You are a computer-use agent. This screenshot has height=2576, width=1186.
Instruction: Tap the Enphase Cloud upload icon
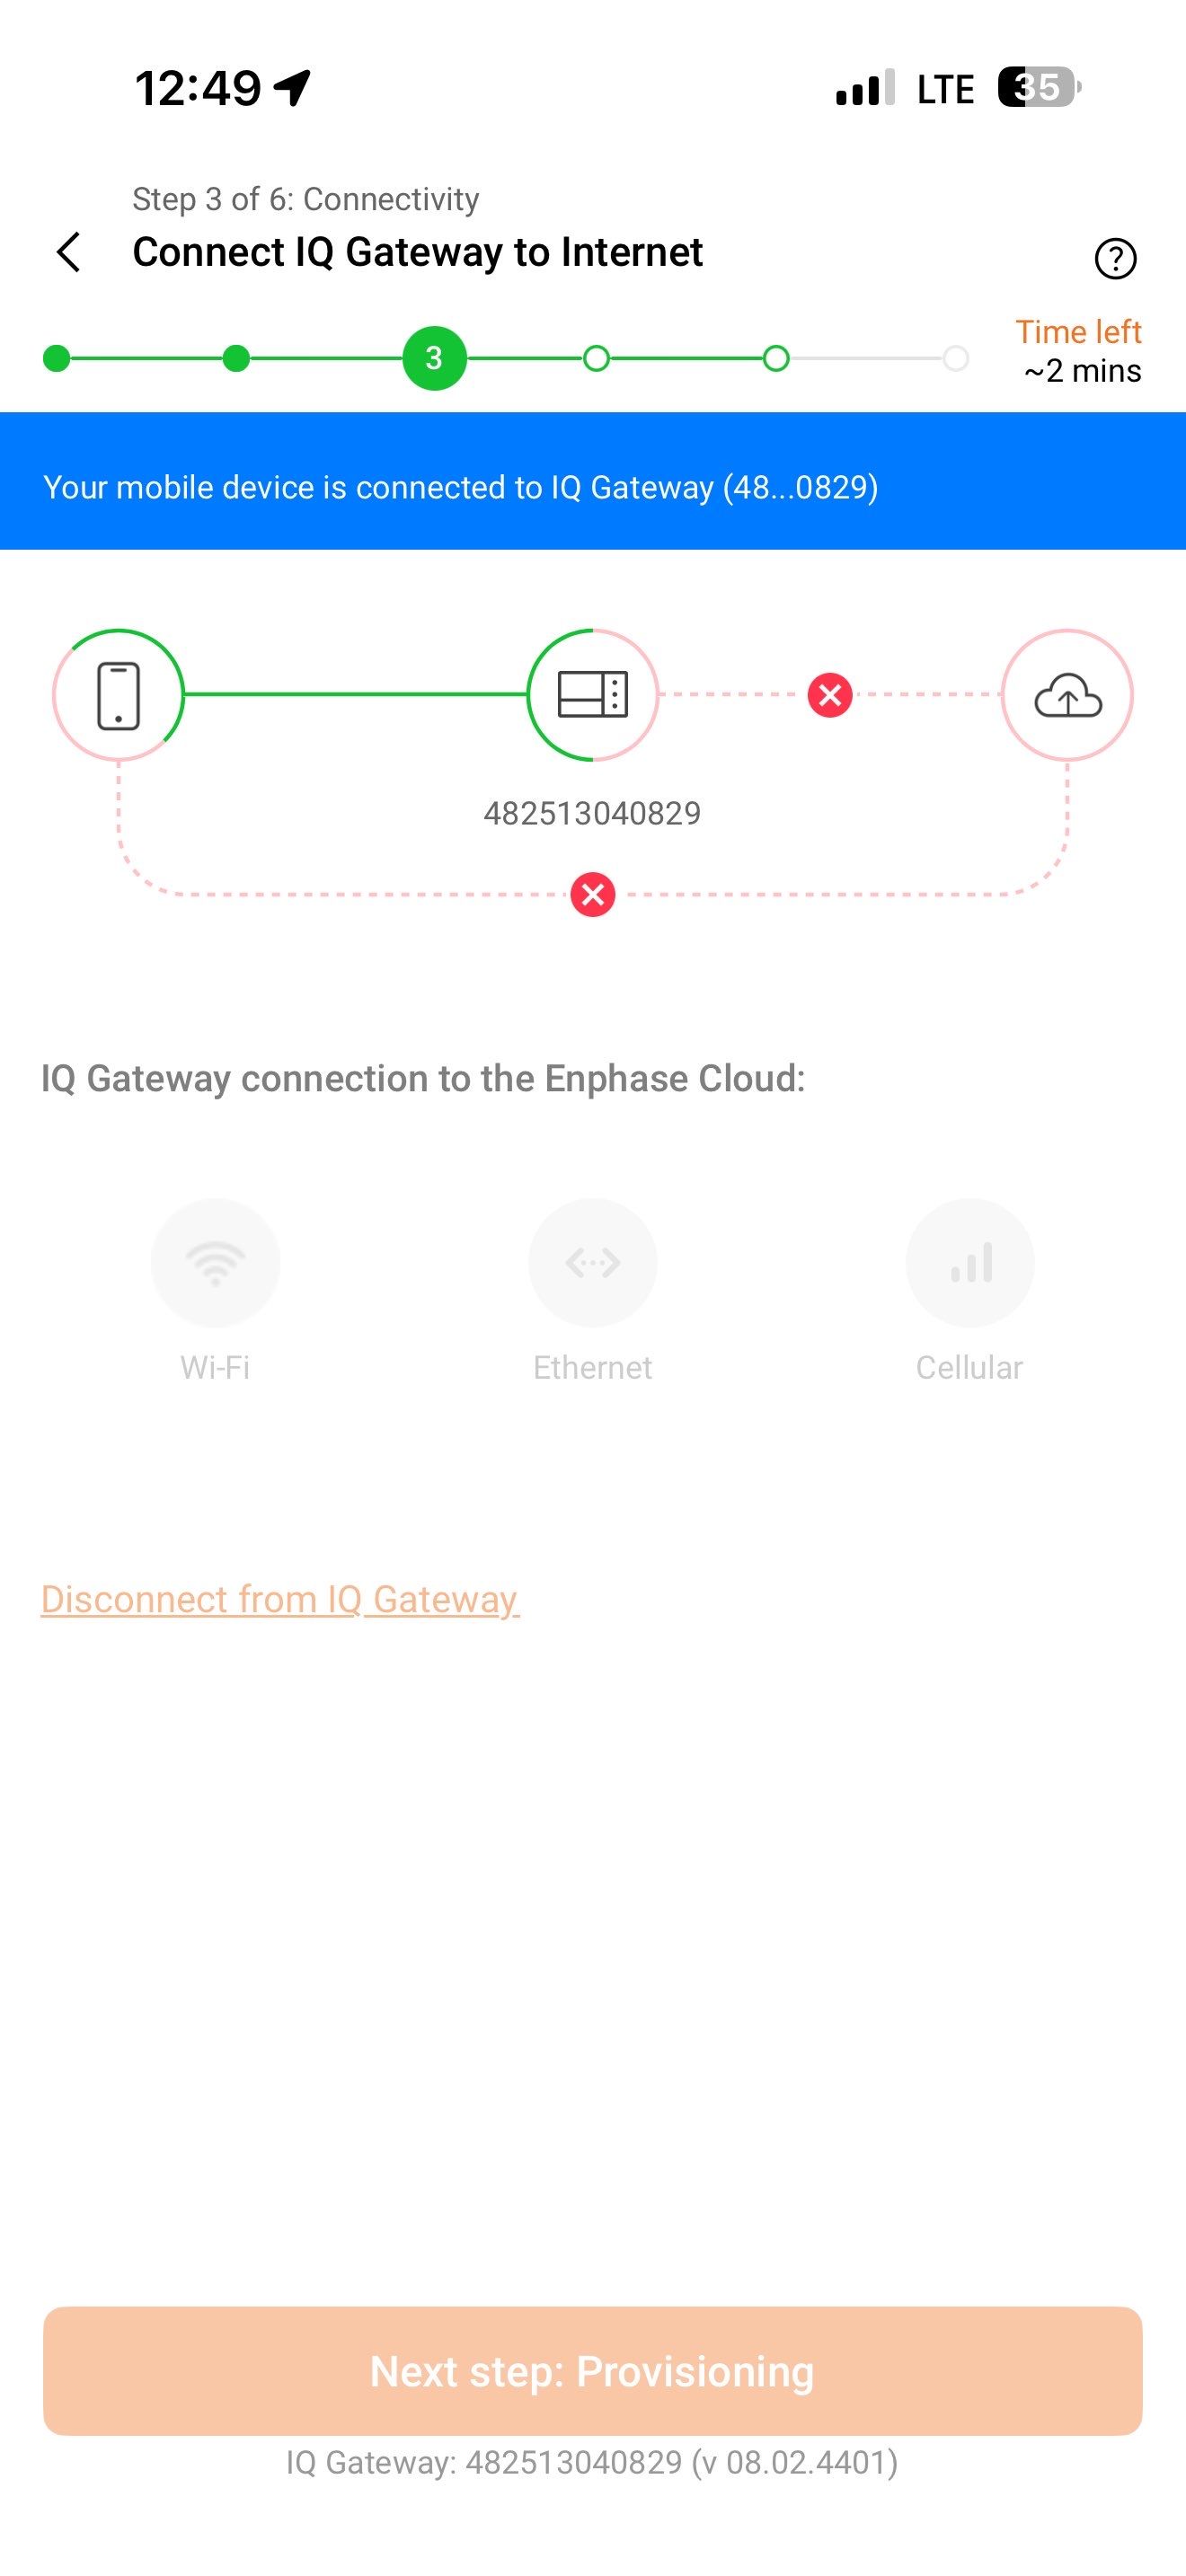pos(1067,695)
